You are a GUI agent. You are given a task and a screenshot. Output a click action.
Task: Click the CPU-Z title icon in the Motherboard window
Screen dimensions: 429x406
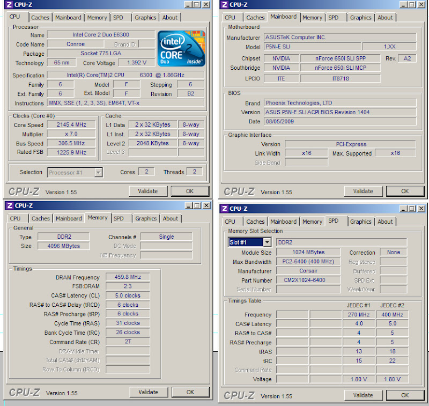[225, 5]
